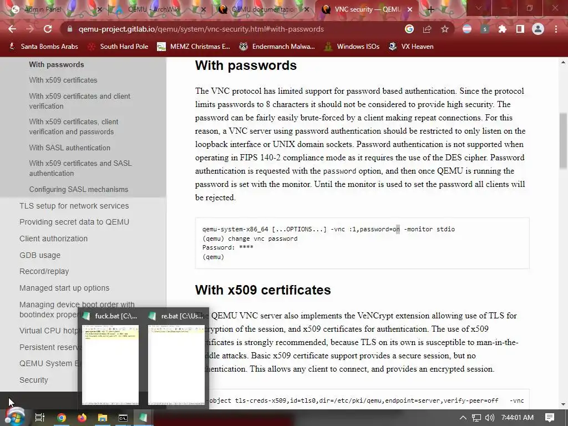Open the Windows ISOs bookmark
This screenshot has width=568, height=426.
coord(352,47)
